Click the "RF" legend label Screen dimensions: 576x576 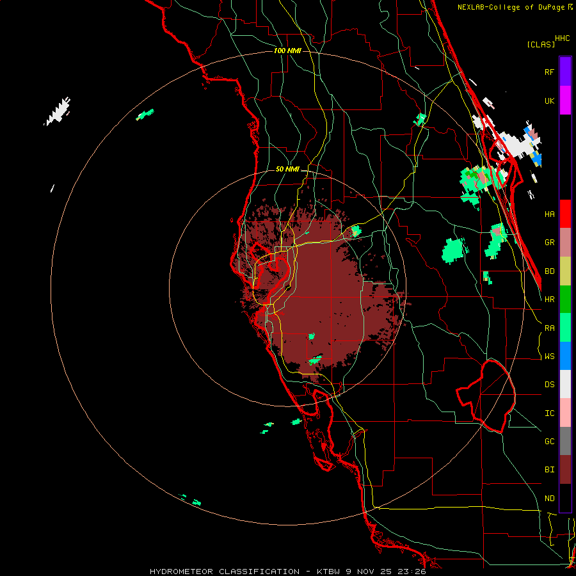coord(549,72)
